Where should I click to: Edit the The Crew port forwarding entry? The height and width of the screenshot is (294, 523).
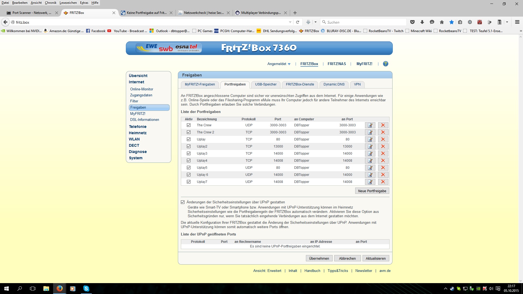(370, 125)
